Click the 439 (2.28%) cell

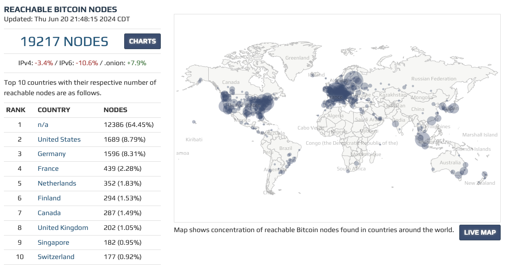pyautogui.click(x=122, y=169)
